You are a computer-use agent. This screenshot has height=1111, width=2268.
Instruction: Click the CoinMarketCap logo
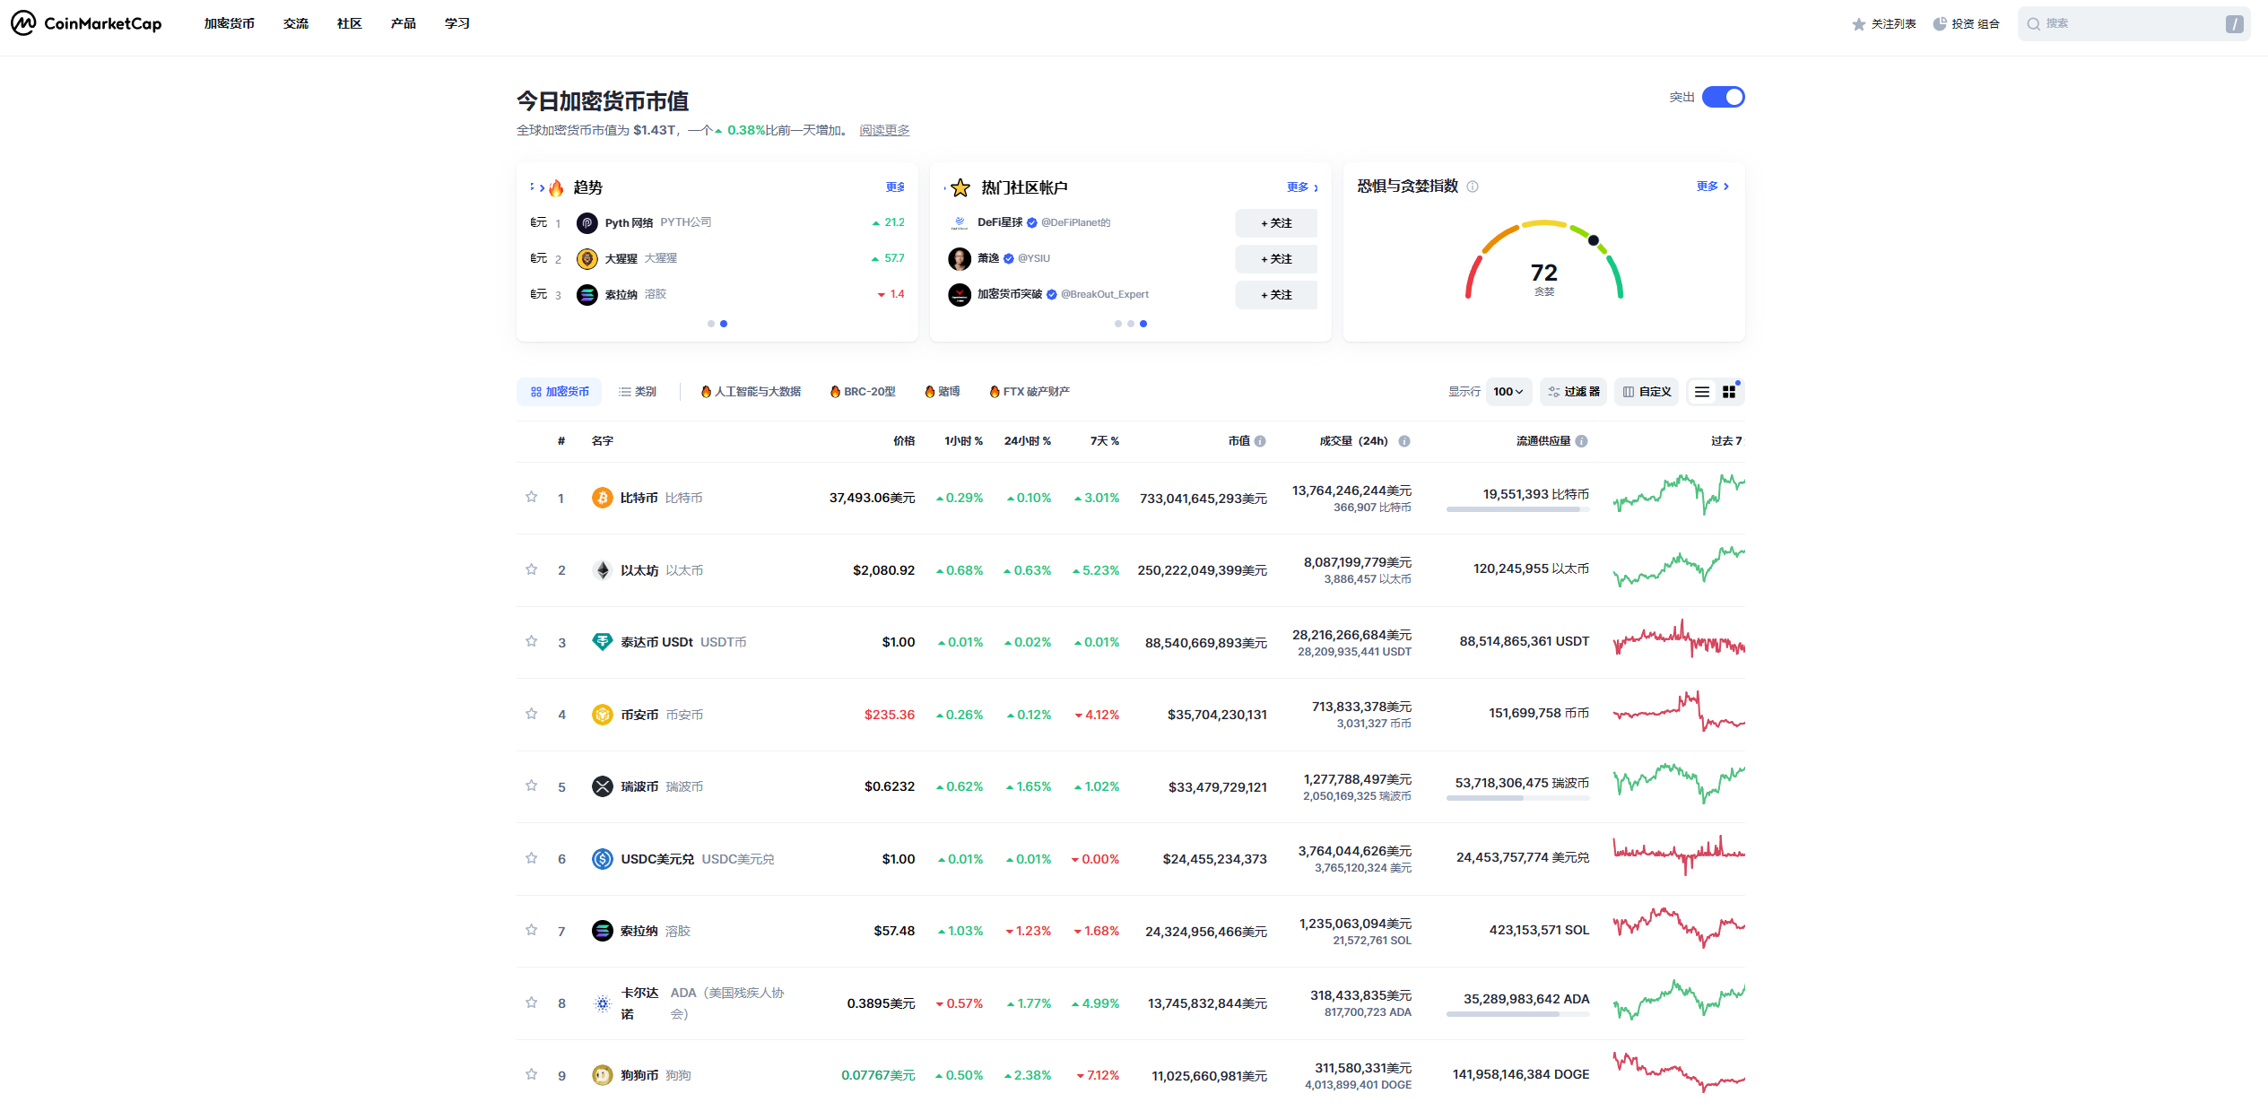(x=86, y=23)
